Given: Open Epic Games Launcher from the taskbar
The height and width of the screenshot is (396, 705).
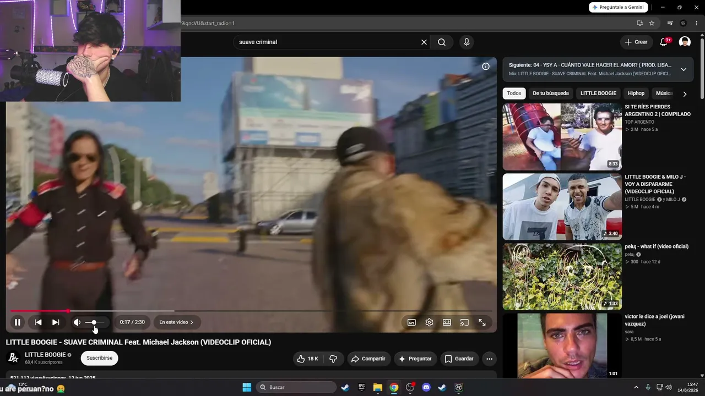Looking at the screenshot, I should pos(361,387).
